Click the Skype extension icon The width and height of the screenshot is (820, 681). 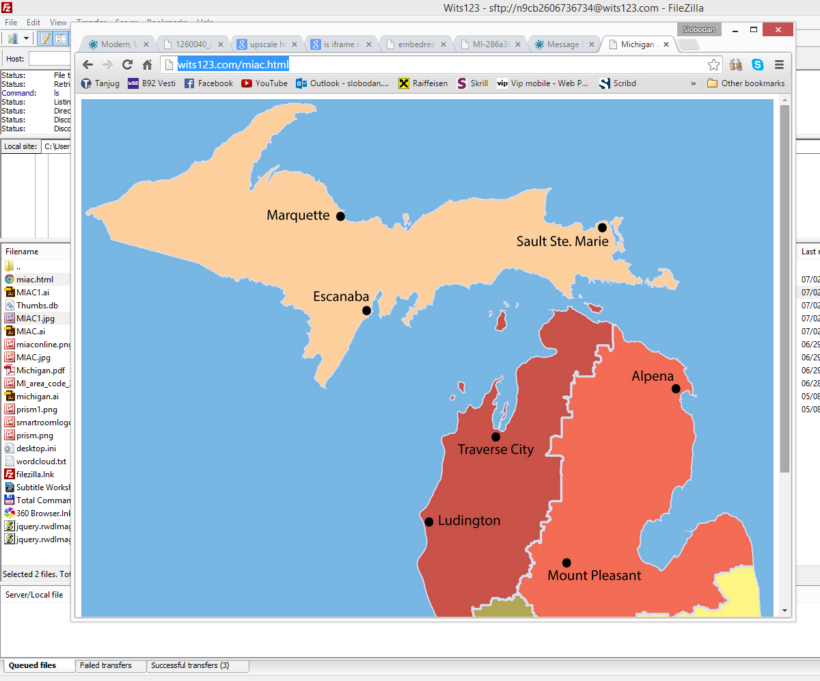coord(757,65)
